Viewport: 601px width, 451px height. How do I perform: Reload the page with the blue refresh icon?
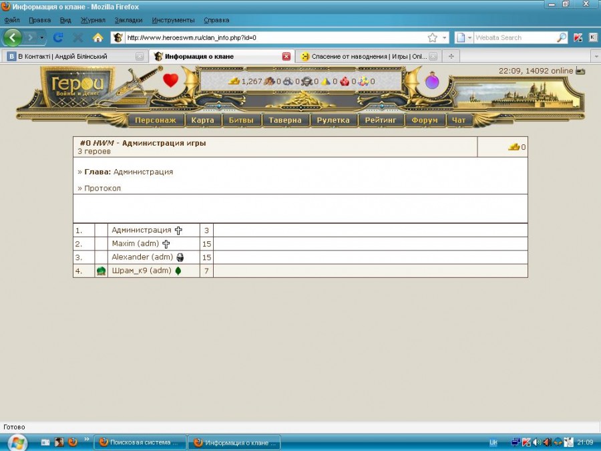58,37
